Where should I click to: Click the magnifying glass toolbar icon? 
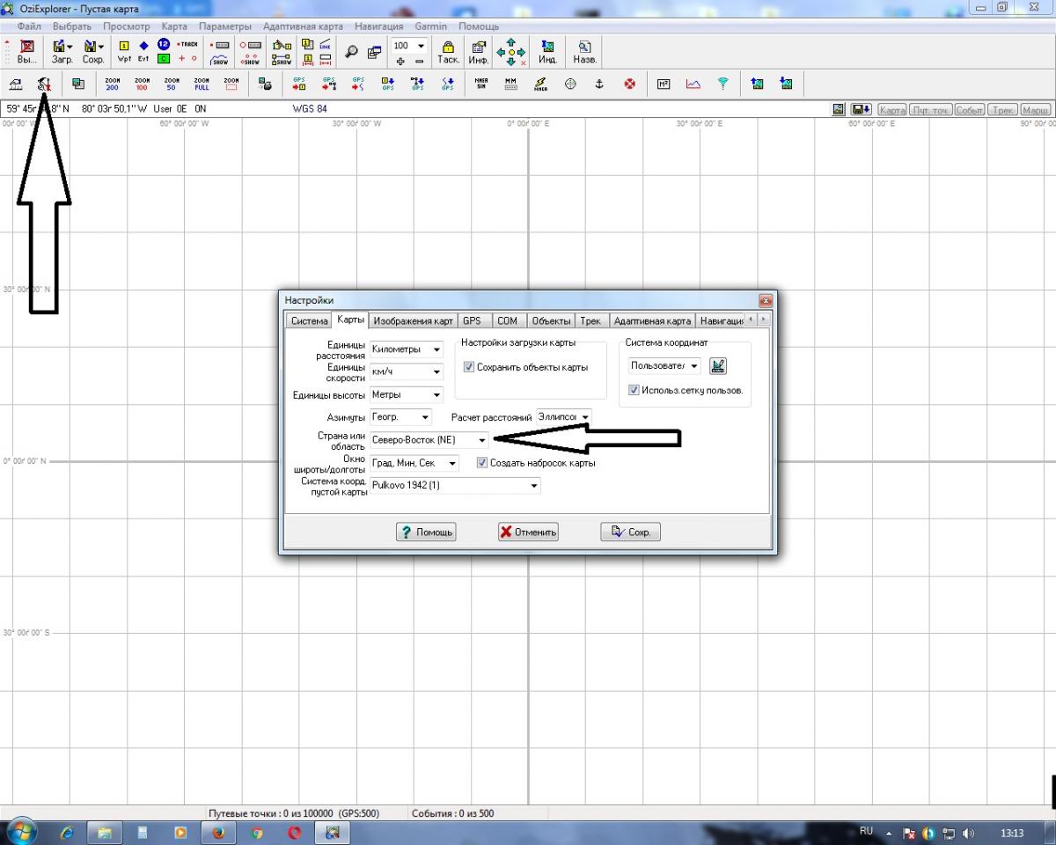click(351, 51)
